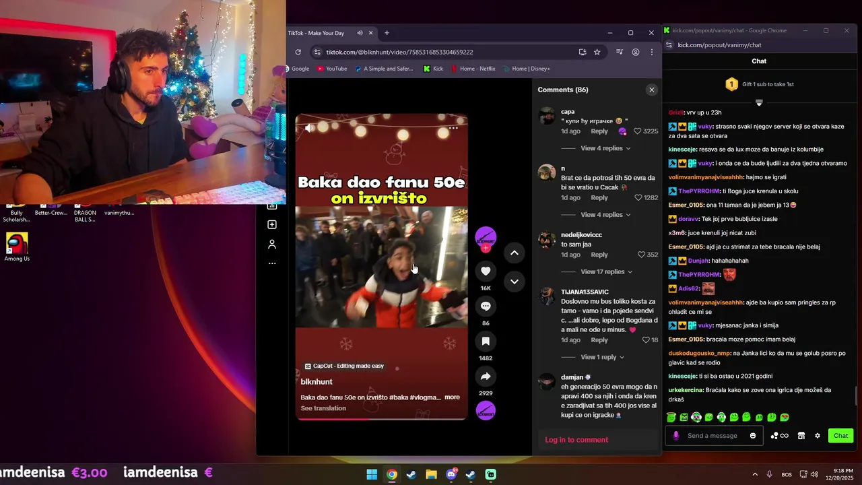Expand View 17 replies under nedeljkoviccc
862x485 pixels.
pyautogui.click(x=607, y=272)
